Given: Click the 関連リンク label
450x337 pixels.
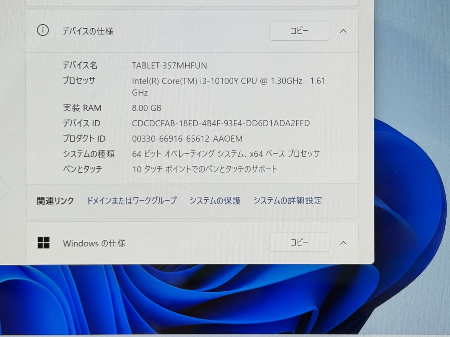Looking at the screenshot, I should [55, 201].
